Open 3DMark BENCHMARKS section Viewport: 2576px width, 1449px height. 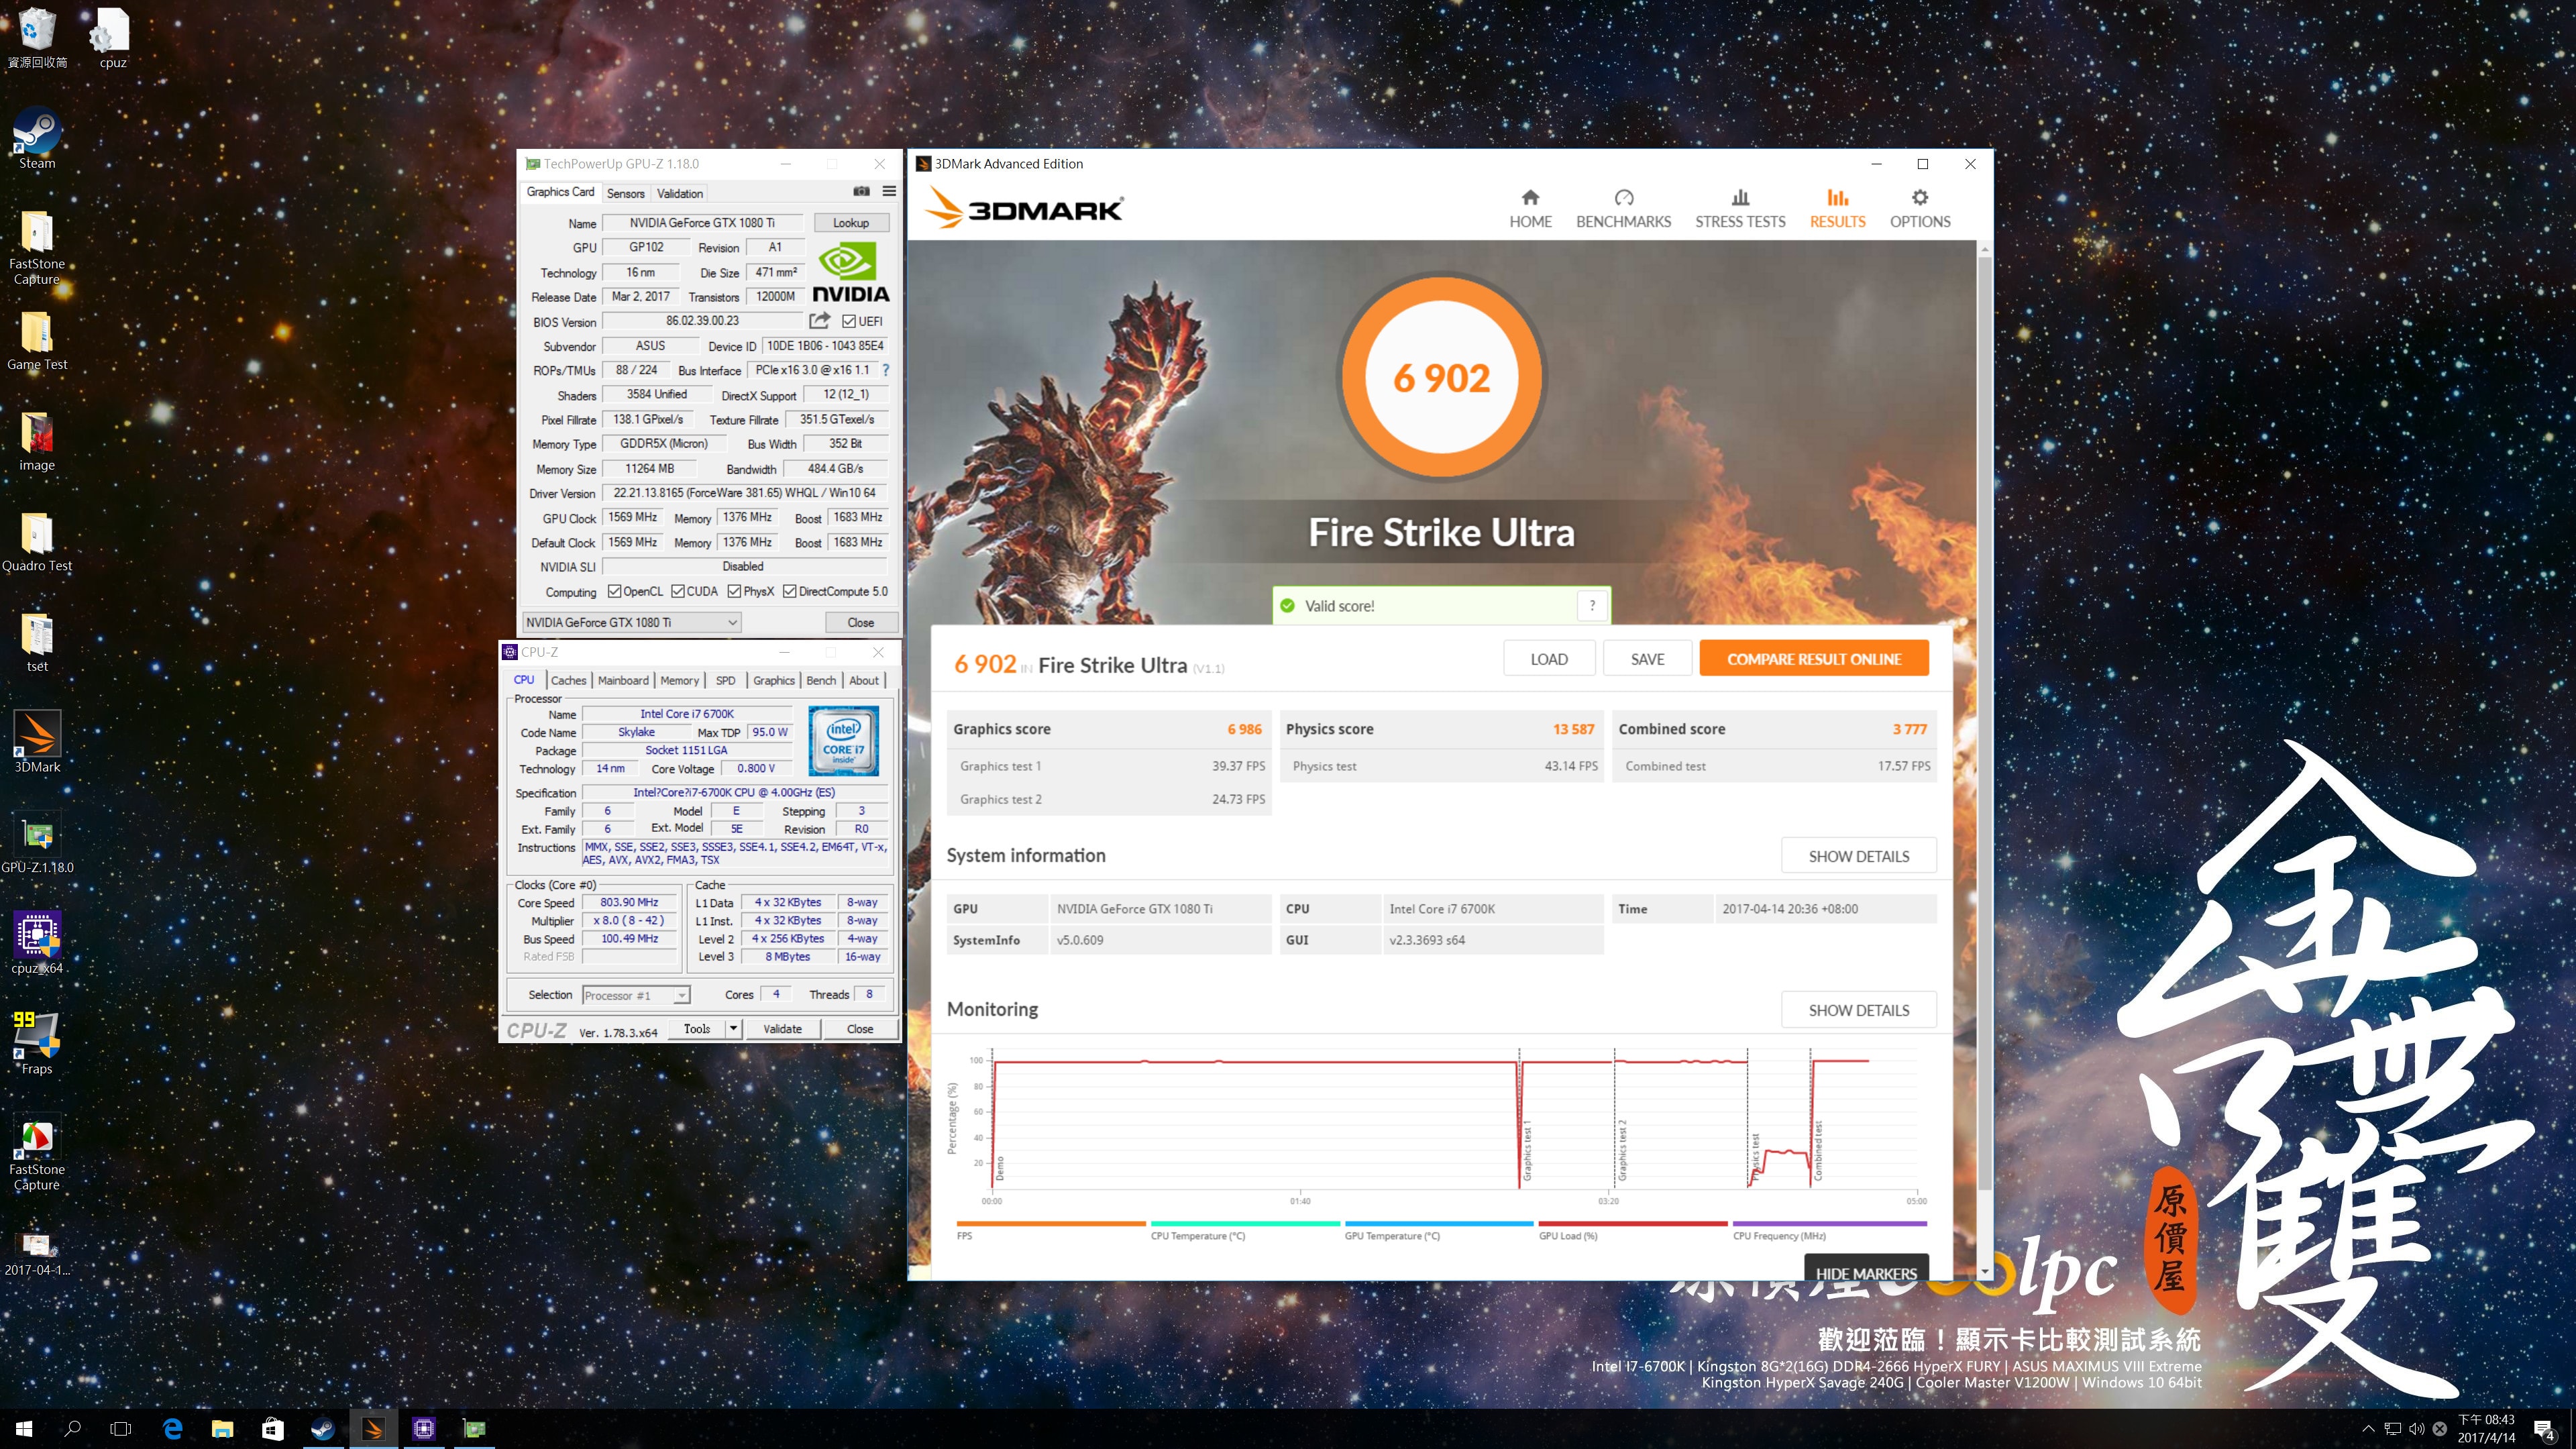(1623, 209)
